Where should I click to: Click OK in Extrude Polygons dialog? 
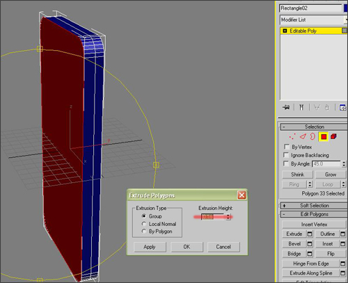187,247
